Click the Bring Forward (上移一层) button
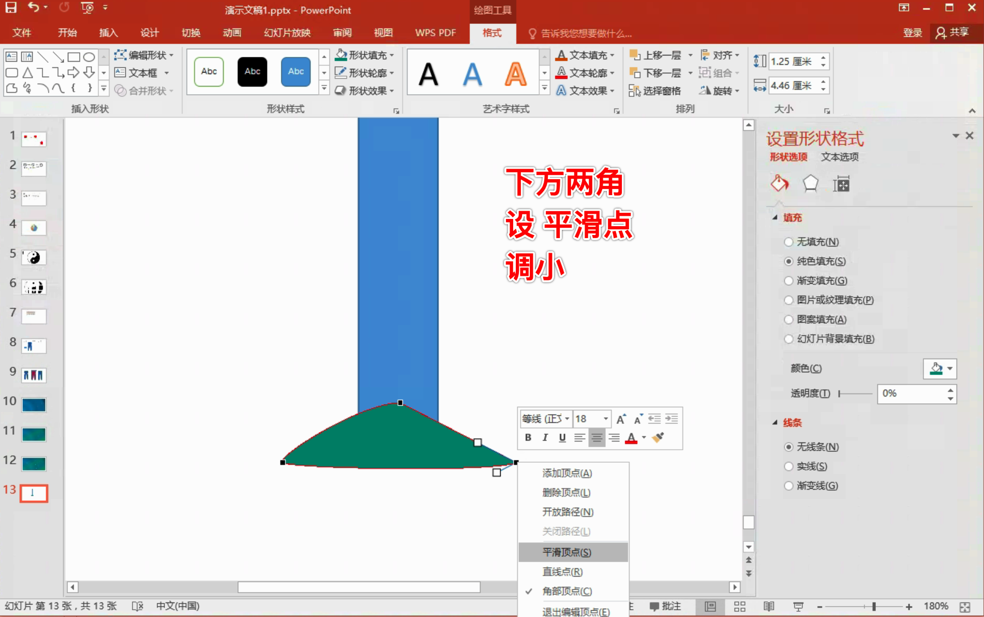 [655, 55]
